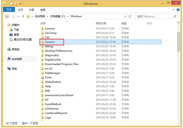The height and width of the screenshot is (128, 183).
Task: Select the CbsTemp folder icon
Action: 43,33
